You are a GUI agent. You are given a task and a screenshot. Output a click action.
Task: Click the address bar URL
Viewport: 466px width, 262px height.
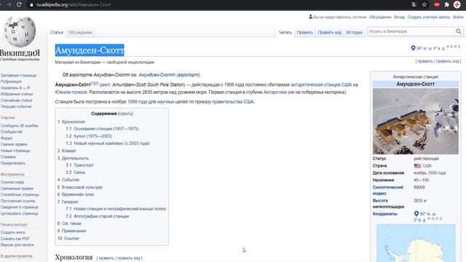coord(74,5)
